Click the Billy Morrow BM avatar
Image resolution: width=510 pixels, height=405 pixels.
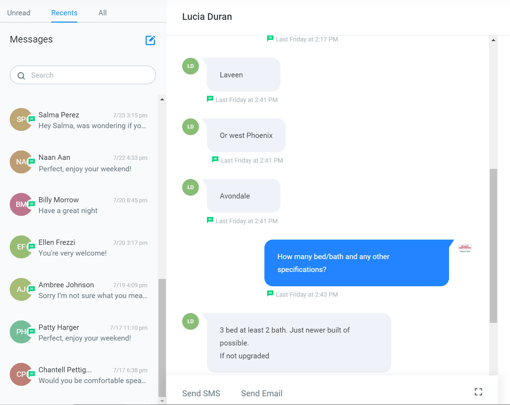pyautogui.click(x=21, y=204)
